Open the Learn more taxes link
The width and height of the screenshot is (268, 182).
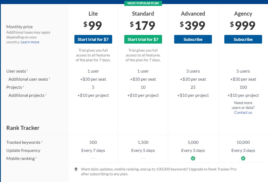click(30, 42)
